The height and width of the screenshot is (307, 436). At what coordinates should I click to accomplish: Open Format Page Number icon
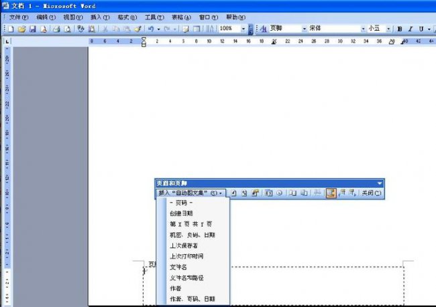pyautogui.click(x=256, y=193)
